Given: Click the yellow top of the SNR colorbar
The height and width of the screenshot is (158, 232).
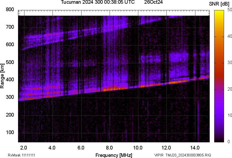Looking at the screenshot, I should (219, 12).
